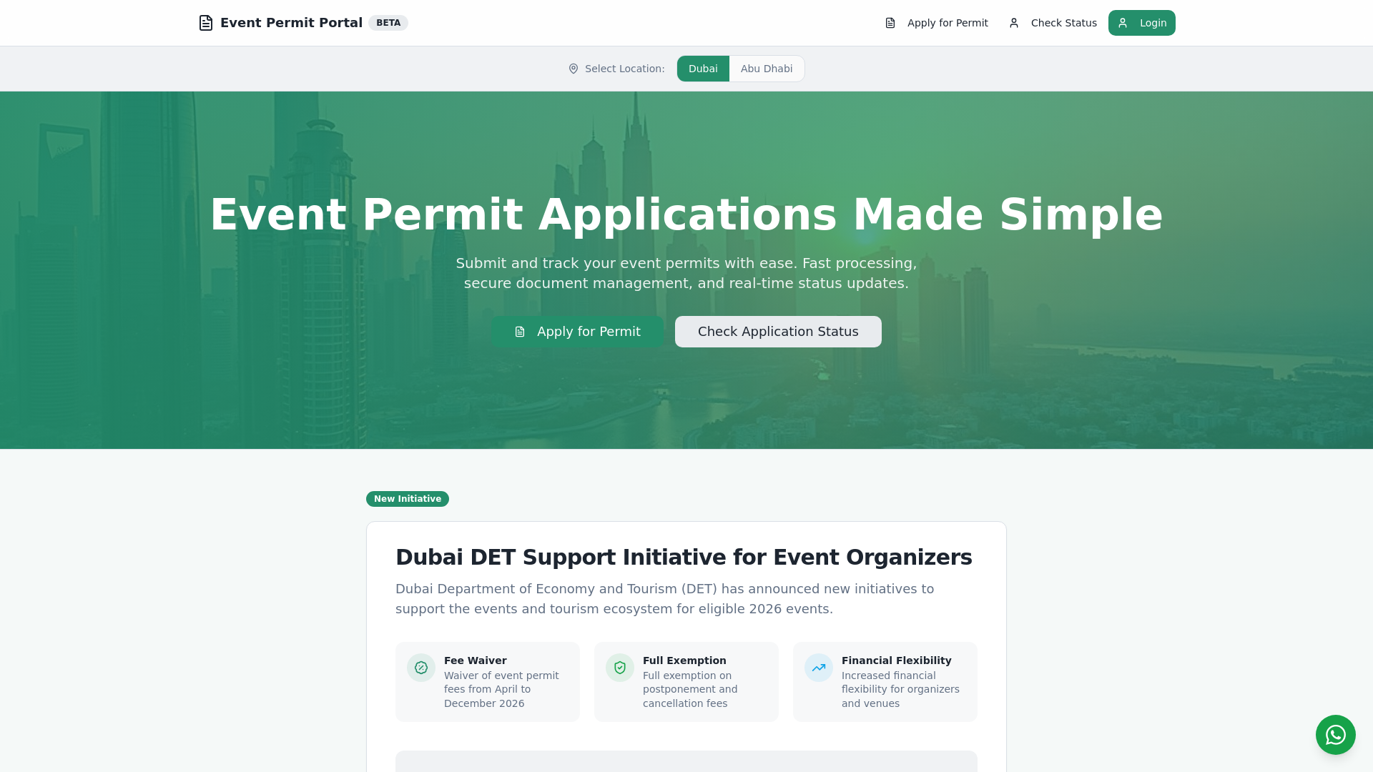
Task: Open the WhatsApp chat floating icon
Action: 1336,735
